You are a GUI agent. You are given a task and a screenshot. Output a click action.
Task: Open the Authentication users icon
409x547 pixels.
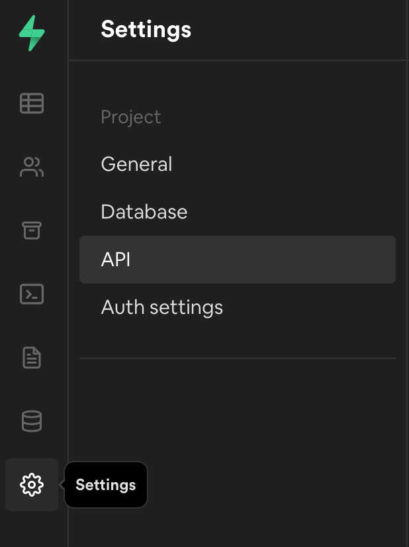click(32, 167)
